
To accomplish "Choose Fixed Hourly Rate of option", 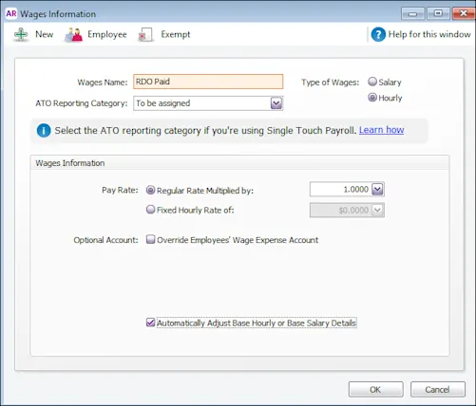I will [150, 210].
